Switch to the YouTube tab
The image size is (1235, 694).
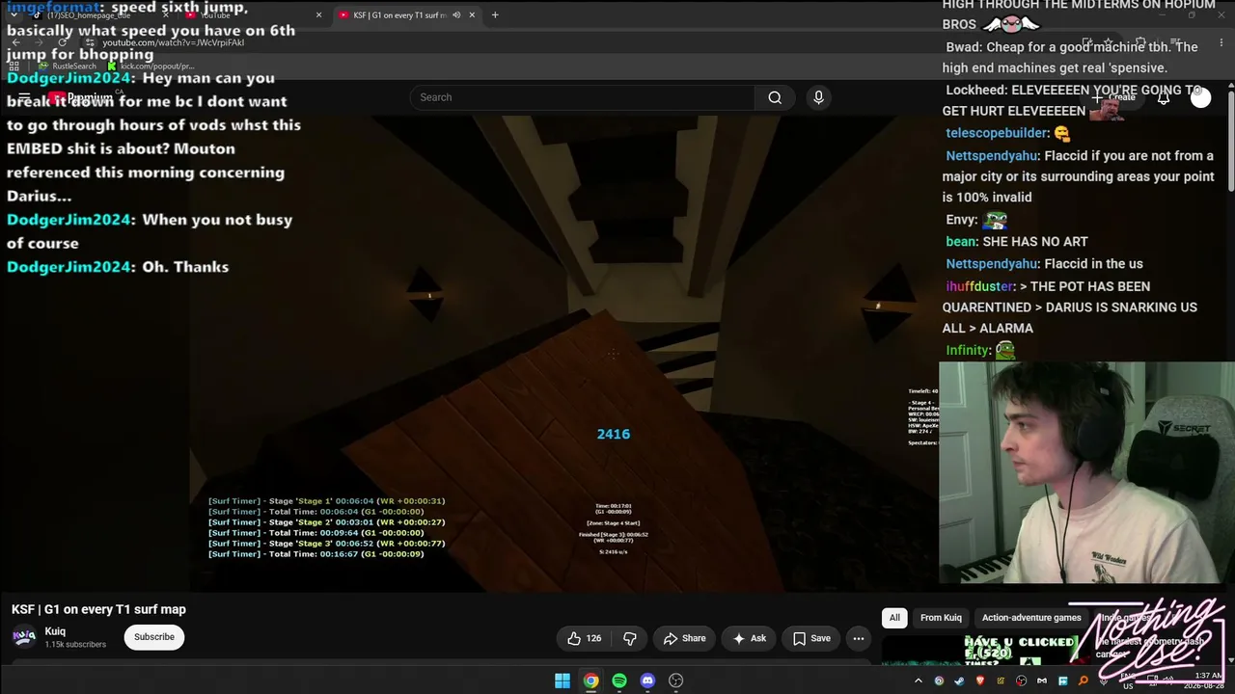[255, 15]
